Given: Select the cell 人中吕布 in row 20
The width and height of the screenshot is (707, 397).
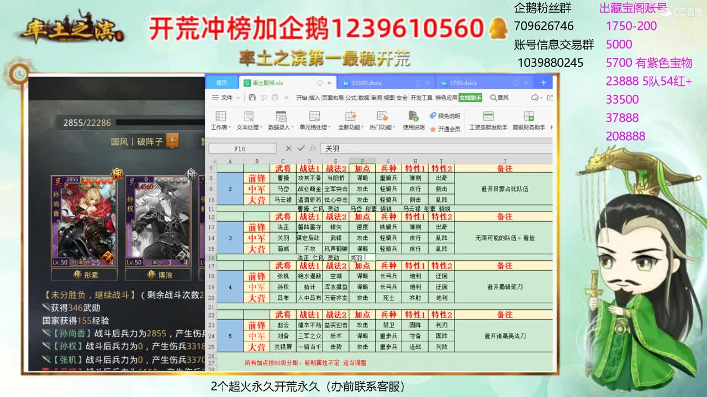Looking at the screenshot, I should (309, 298).
